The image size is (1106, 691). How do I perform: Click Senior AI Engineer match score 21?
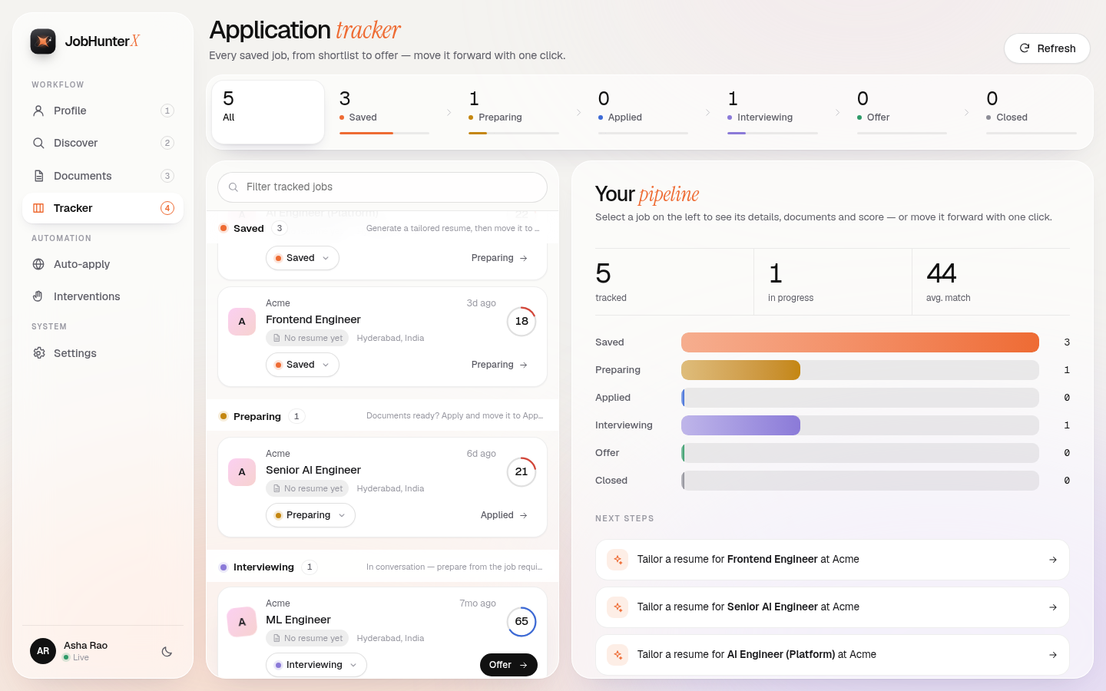522,472
